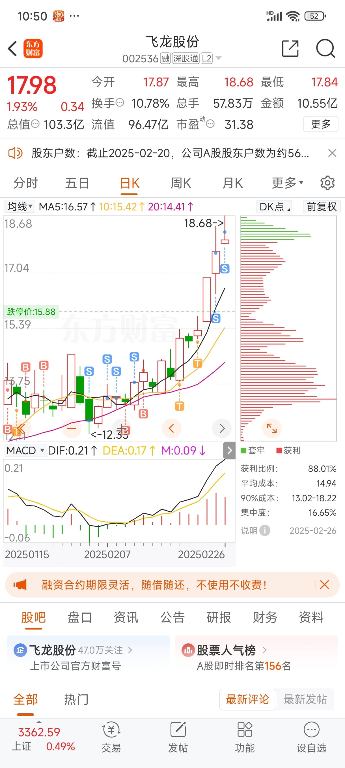Screen dimensions: 345x768
Task: Toggle the 前复权 adjustment button
Action: click(x=322, y=206)
